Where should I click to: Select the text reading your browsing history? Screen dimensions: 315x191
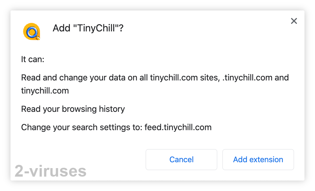(73, 109)
